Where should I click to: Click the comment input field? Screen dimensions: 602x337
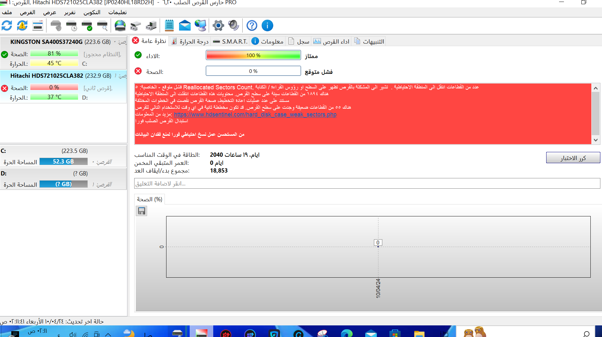click(367, 183)
